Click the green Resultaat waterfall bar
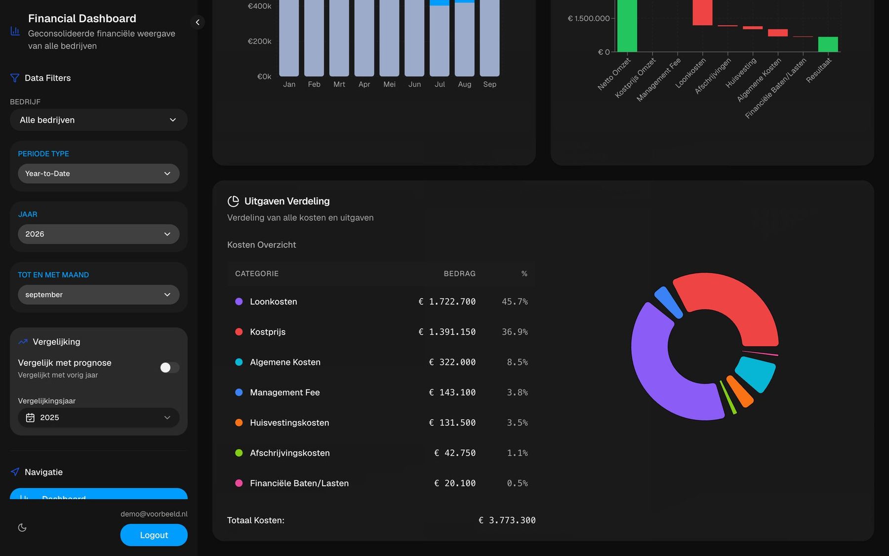The image size is (889, 556). (x=828, y=44)
